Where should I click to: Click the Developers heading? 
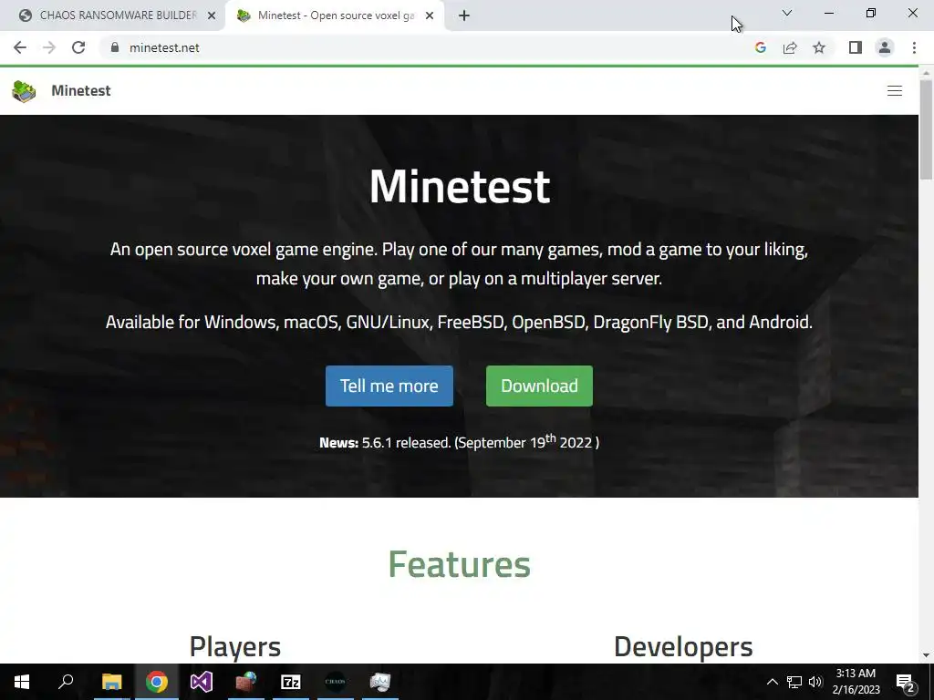coord(683,647)
